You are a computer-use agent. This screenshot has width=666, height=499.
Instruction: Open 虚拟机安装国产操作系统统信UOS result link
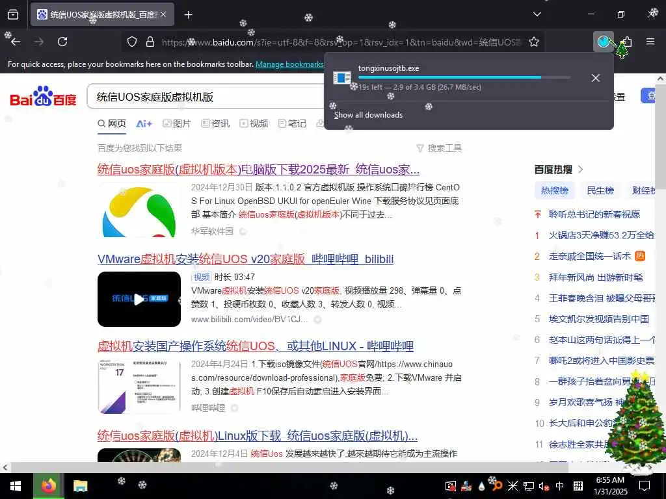255,346
